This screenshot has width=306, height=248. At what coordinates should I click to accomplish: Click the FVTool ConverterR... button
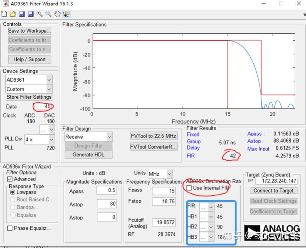pyautogui.click(x=154, y=146)
